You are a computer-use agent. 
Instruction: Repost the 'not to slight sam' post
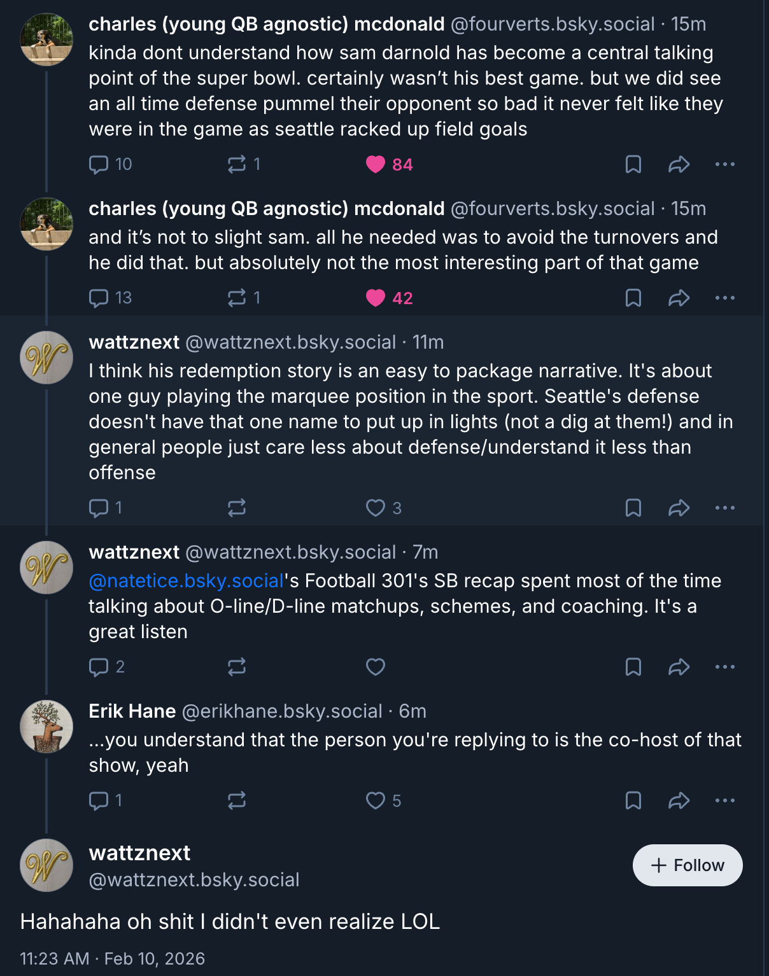(237, 298)
